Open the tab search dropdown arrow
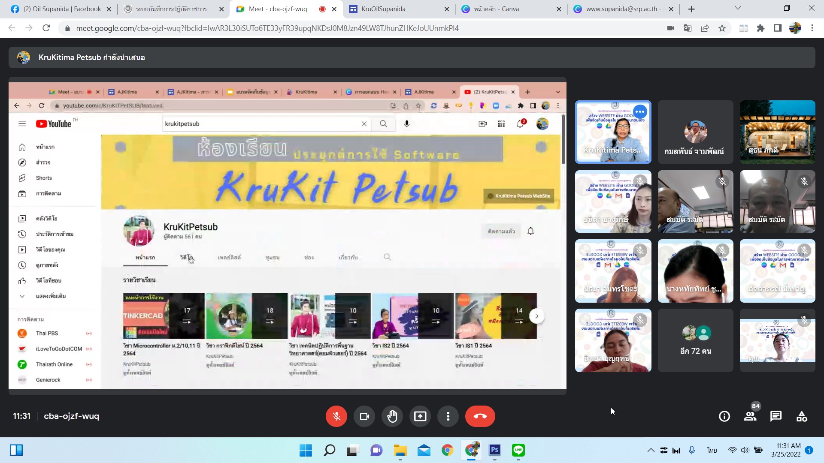 [x=738, y=8]
